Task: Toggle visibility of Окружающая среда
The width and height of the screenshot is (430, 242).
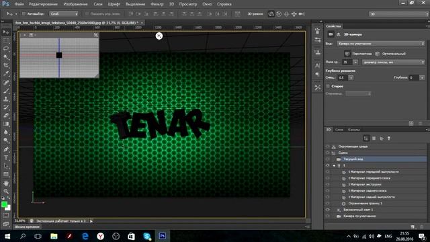Action: click(x=327, y=147)
